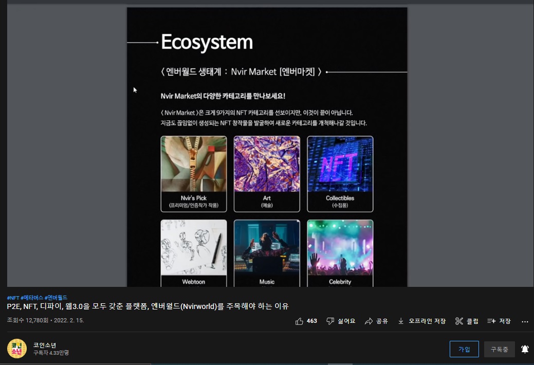The width and height of the screenshot is (534, 365).
Task: Click the Collectibles NFT category image
Action: click(x=340, y=164)
